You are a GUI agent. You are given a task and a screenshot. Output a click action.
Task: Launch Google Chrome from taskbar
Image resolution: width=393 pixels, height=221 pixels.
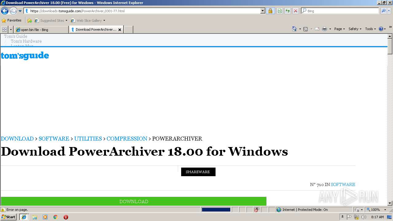point(56,217)
